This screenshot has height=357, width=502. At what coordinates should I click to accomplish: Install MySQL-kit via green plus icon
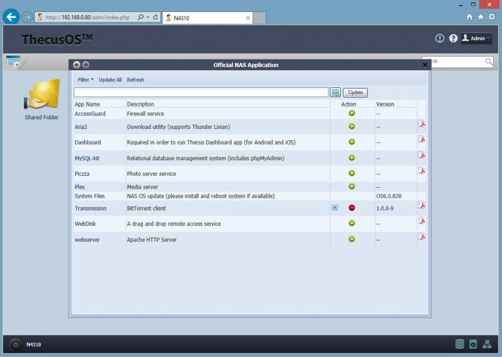click(x=352, y=158)
